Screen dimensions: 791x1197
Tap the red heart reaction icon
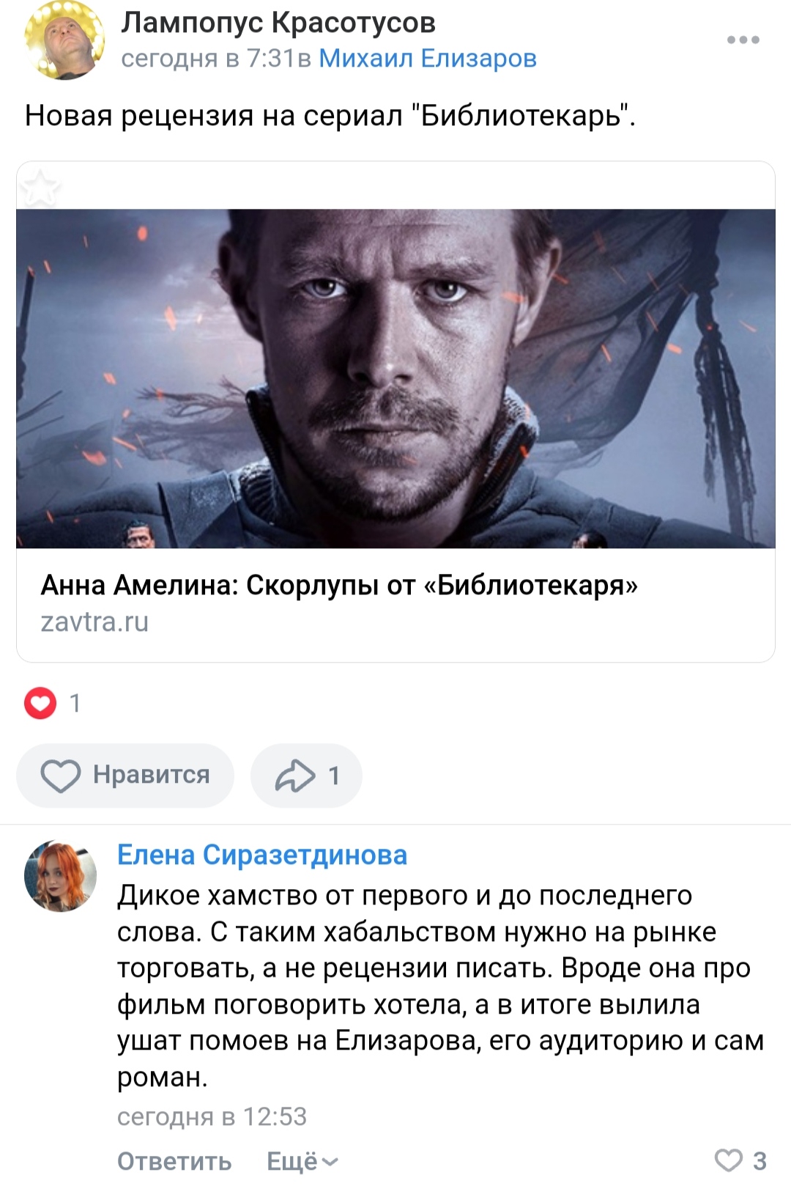coord(40,704)
